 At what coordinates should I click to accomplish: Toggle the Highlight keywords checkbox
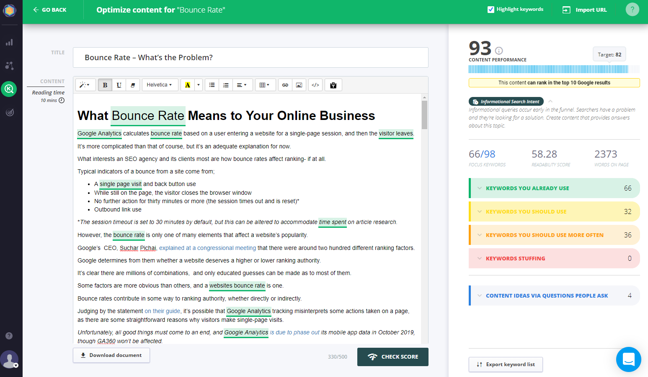tap(491, 9)
